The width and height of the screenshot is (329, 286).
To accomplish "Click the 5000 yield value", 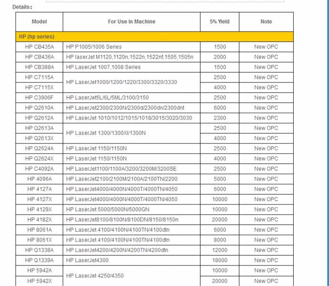I will tap(219, 179).
